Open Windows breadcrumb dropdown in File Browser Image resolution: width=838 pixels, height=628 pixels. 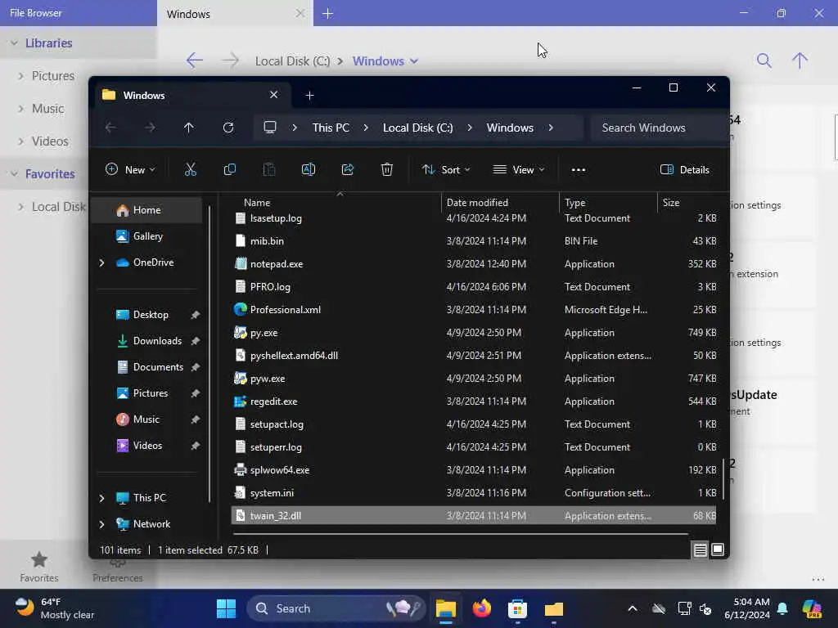(414, 61)
